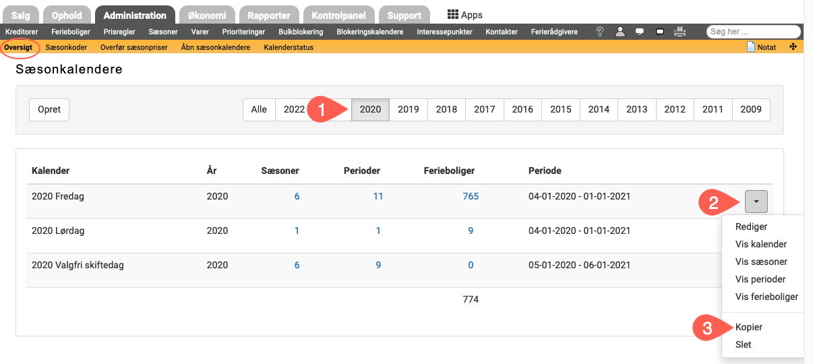Choose Slet in the dropdown menu
The image size is (813, 364).
743,344
